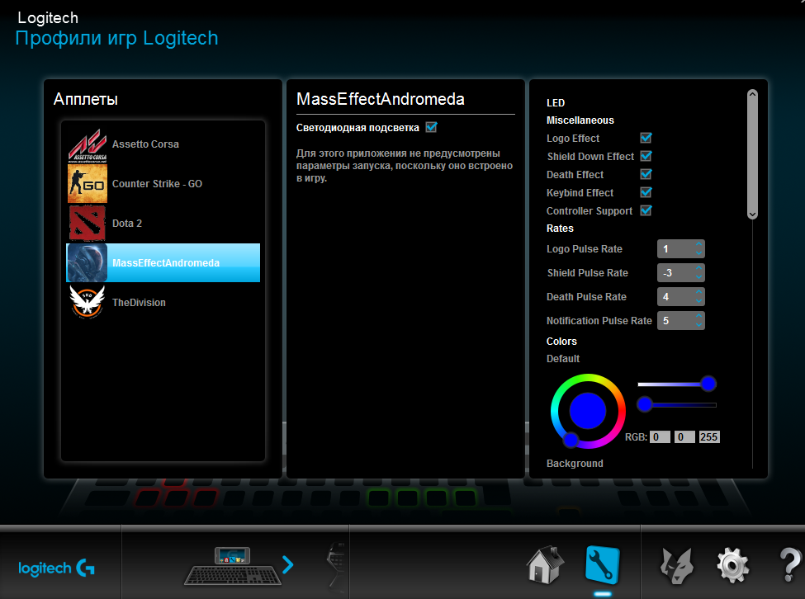The height and width of the screenshot is (599, 805).
Task: Open the question mark help icon
Action: point(790,564)
